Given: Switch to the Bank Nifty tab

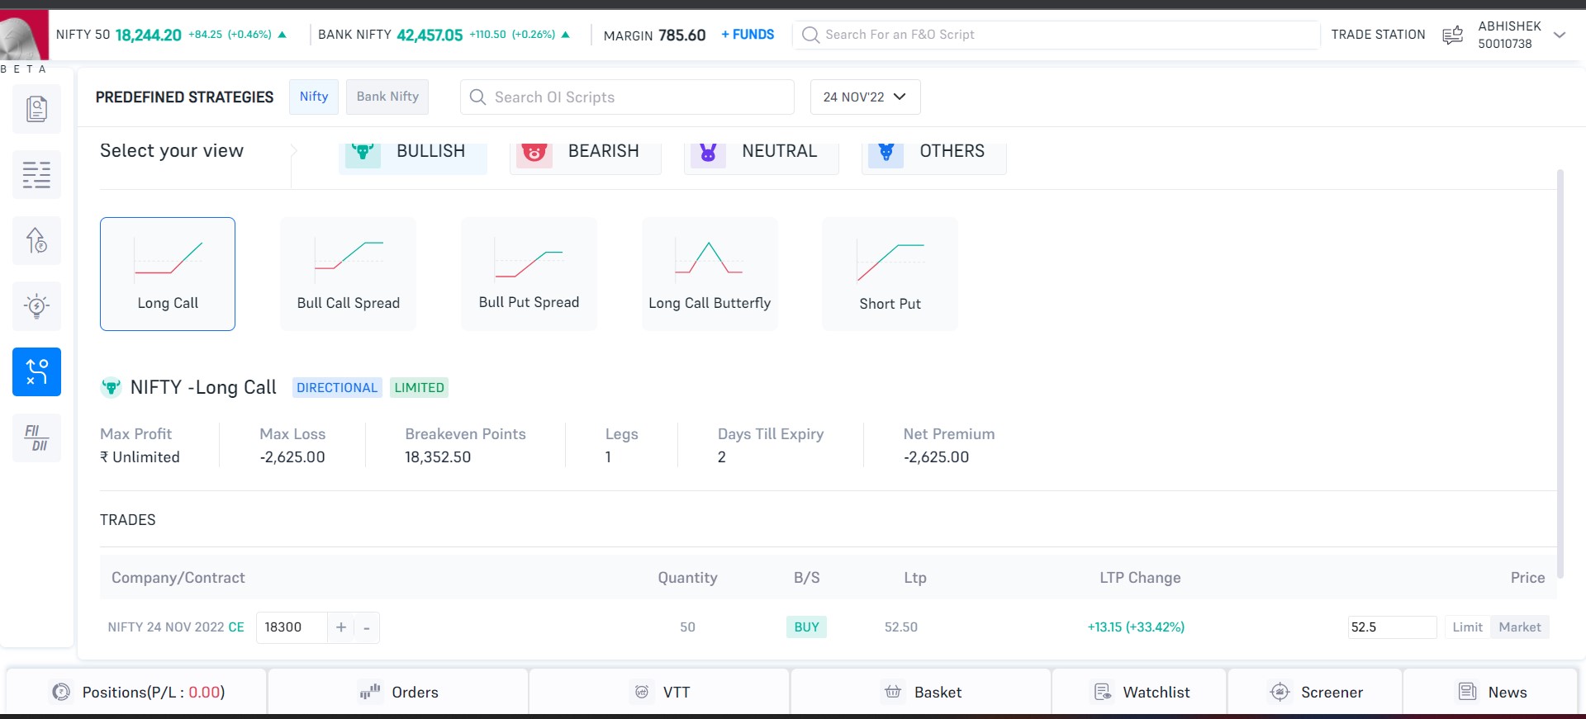Looking at the screenshot, I should 387,97.
